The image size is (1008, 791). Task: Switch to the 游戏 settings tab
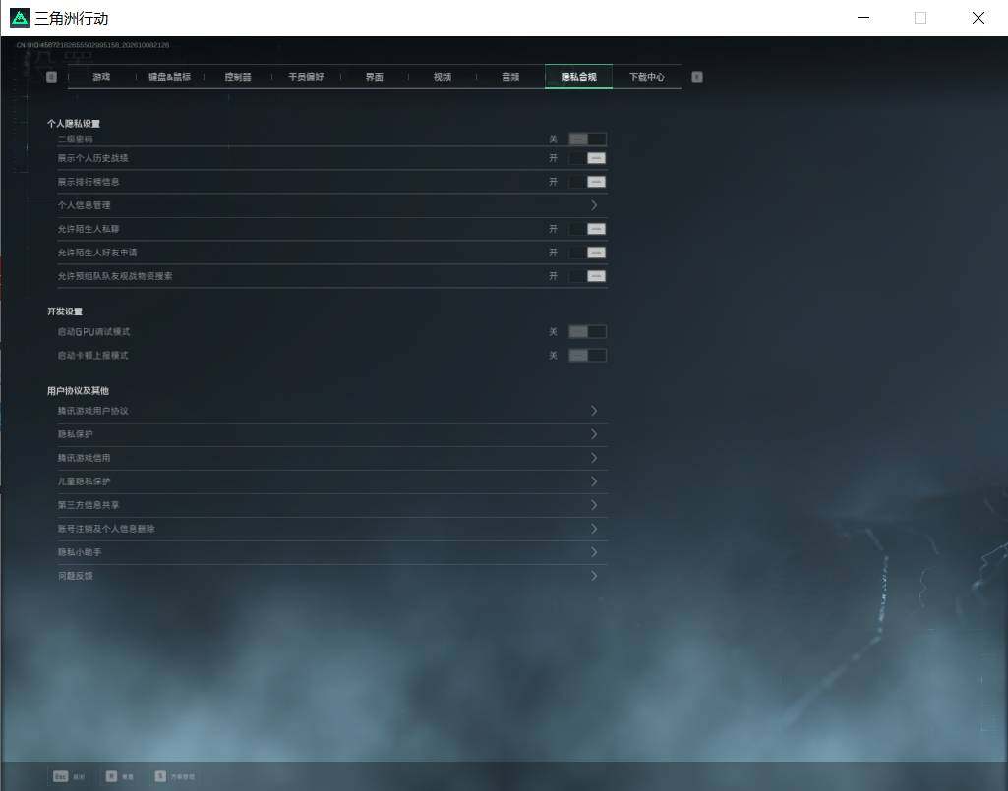point(101,77)
